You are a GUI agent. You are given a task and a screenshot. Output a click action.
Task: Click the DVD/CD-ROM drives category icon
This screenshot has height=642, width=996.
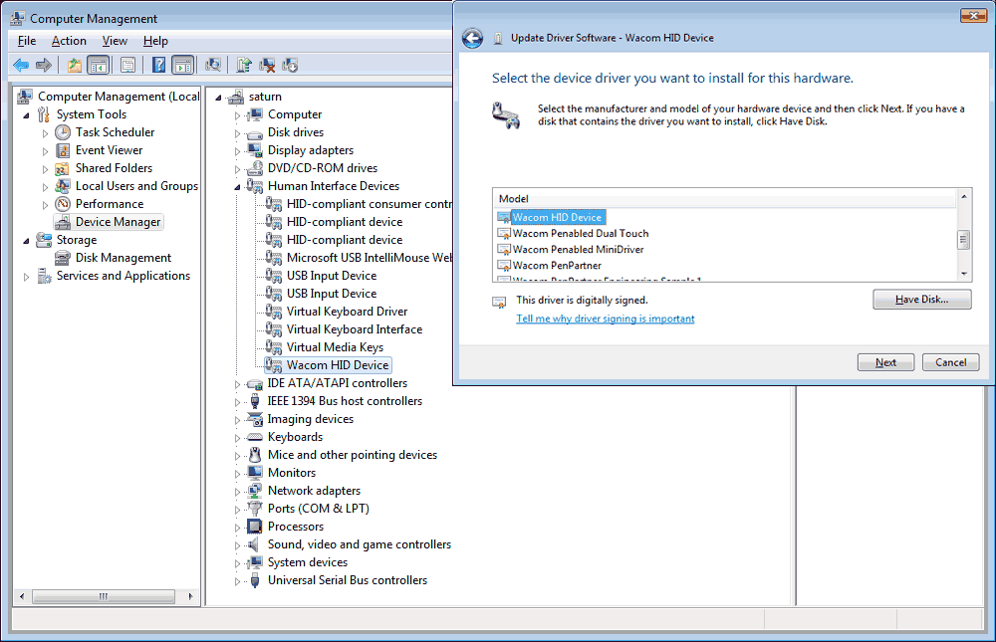point(255,168)
